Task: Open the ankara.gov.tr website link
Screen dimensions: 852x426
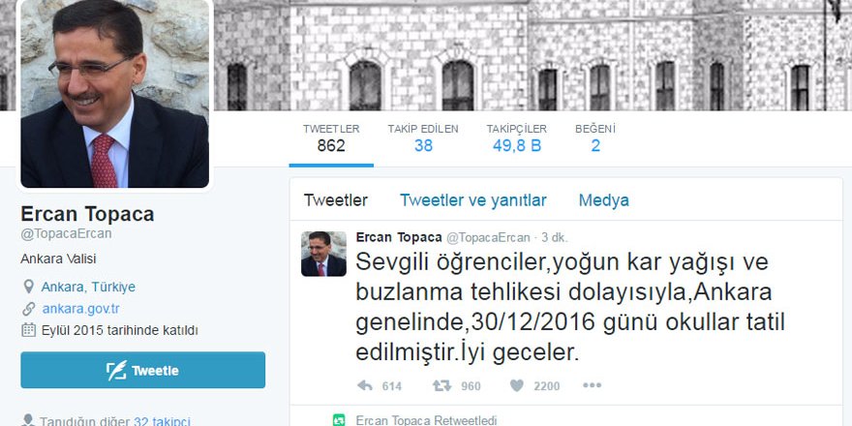Action: (81, 309)
